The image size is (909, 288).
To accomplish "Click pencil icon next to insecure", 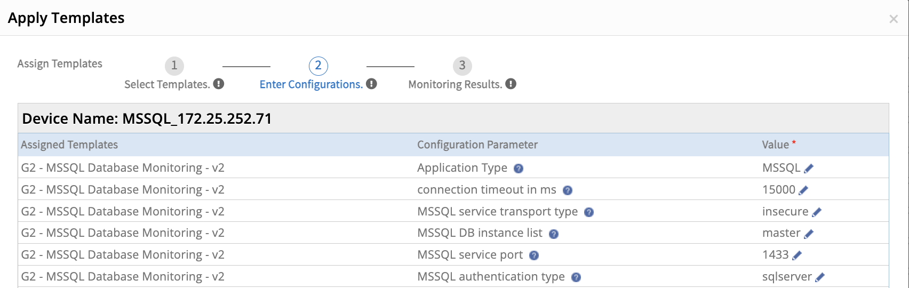I will coord(816,212).
